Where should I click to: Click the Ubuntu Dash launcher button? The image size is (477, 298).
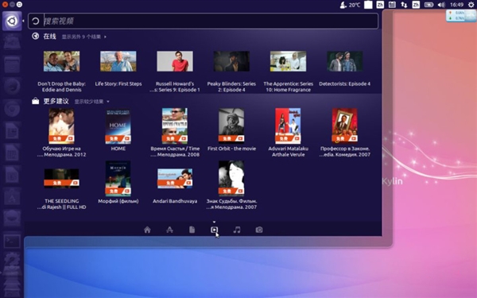[x=12, y=21]
